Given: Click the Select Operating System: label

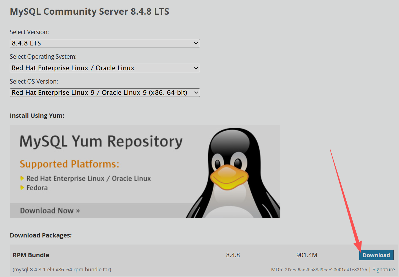Looking at the screenshot, I should pos(43,57).
